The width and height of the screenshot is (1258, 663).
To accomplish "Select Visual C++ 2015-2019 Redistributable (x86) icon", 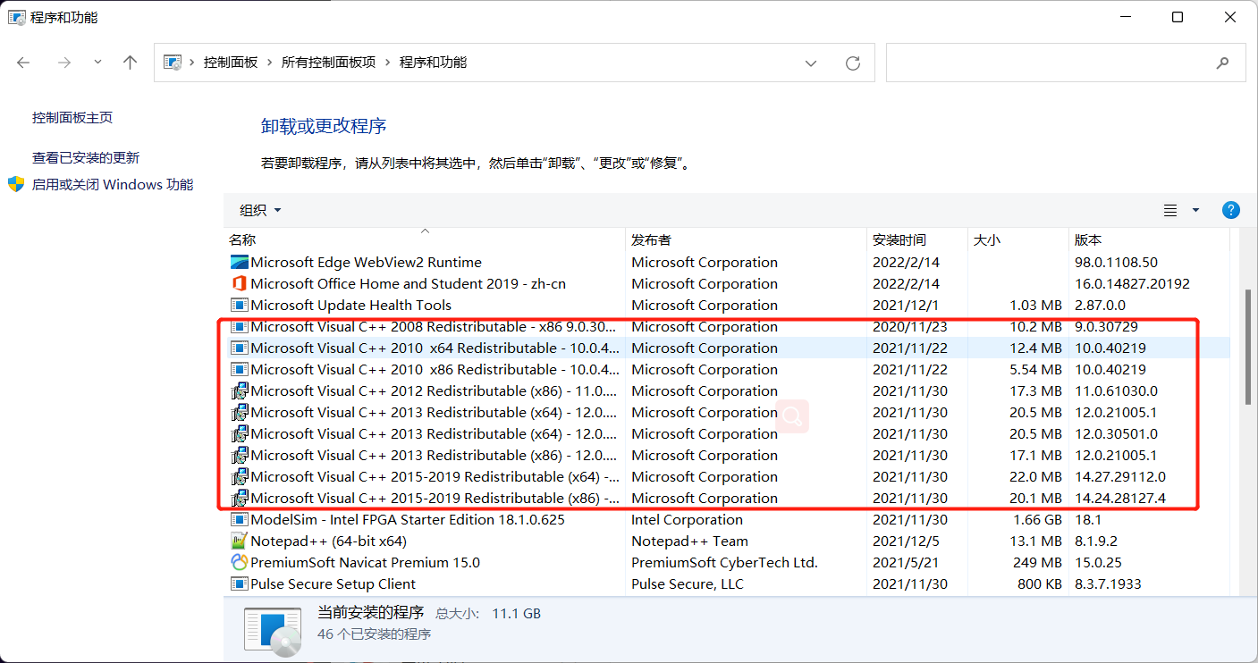I will coord(239,499).
